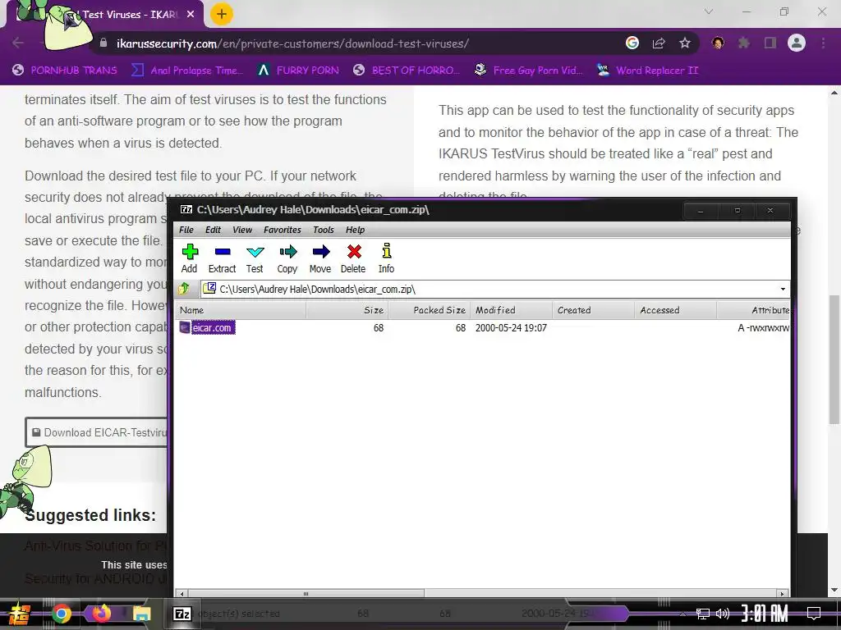The height and width of the screenshot is (630, 841).
Task: Click the Chrome address bar URL
Action: click(x=293, y=43)
